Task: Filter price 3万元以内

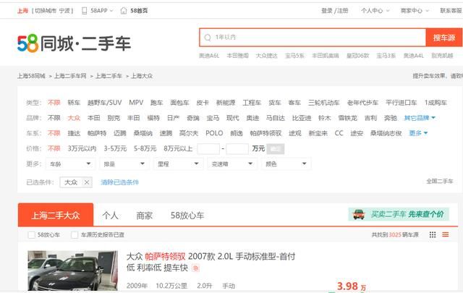Action: 82,148
